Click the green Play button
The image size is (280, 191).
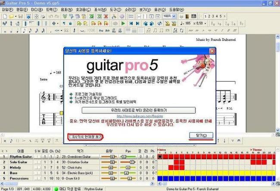coord(123,23)
